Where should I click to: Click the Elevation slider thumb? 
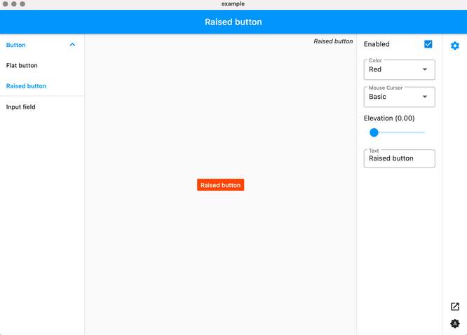pyautogui.click(x=374, y=132)
